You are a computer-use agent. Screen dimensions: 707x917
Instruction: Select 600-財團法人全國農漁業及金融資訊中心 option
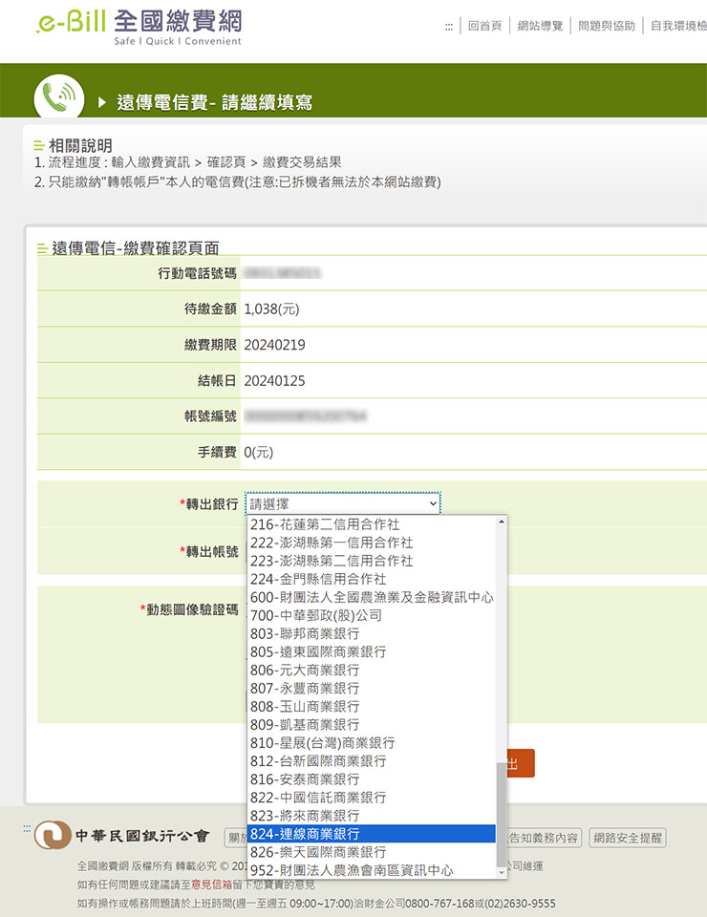pos(372,597)
